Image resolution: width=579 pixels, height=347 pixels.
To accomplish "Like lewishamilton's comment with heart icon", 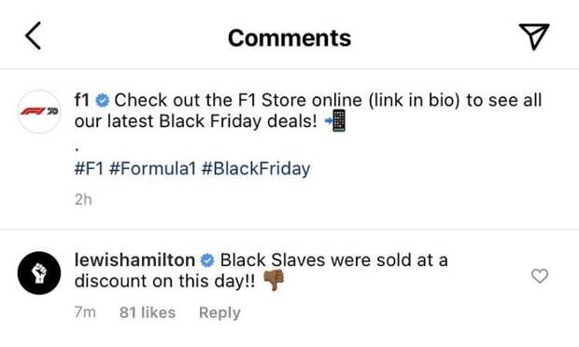I will (540, 276).
